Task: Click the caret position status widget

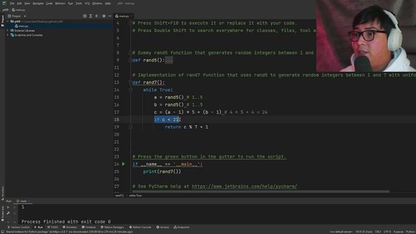Action: point(364,232)
